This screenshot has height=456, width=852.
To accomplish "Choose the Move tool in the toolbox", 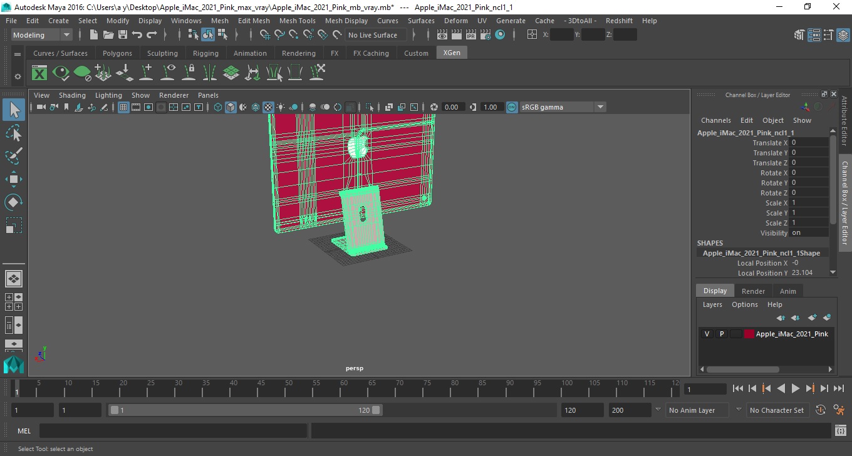I will (x=14, y=179).
